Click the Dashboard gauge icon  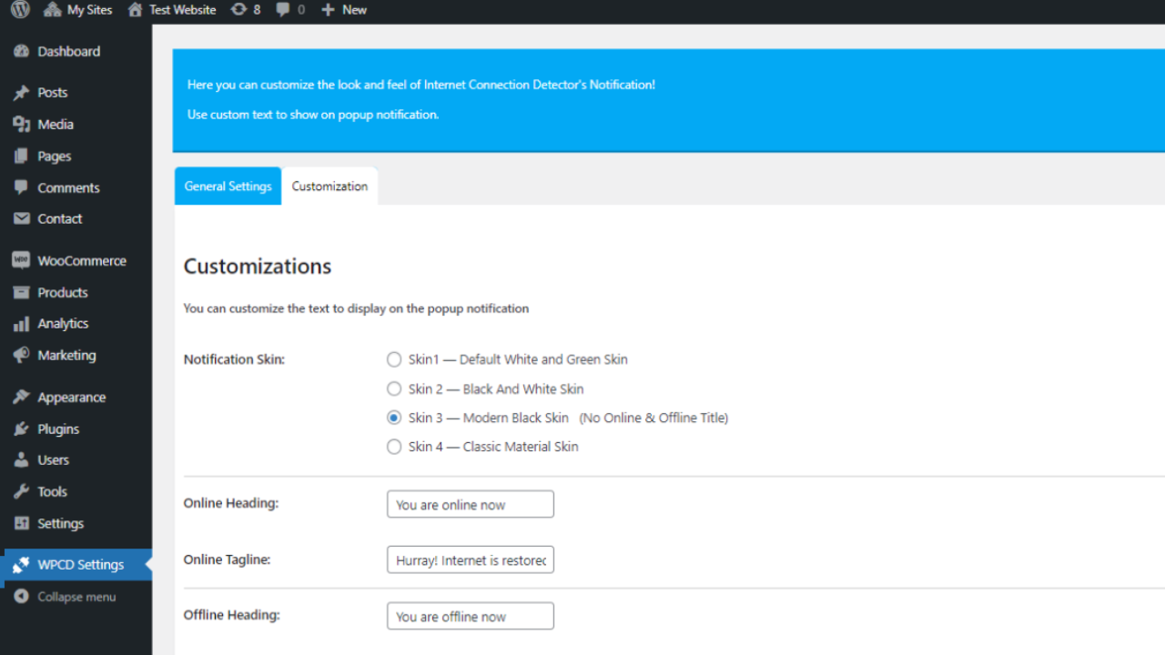22,52
